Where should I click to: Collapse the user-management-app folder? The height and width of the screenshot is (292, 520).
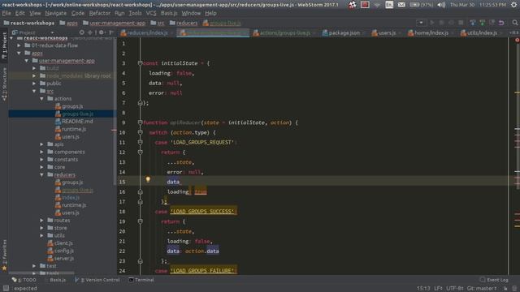point(27,61)
